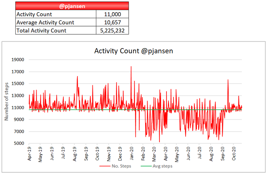Click the Aug-20 x-axis label
The width and height of the screenshot is (268, 173).
(211, 154)
